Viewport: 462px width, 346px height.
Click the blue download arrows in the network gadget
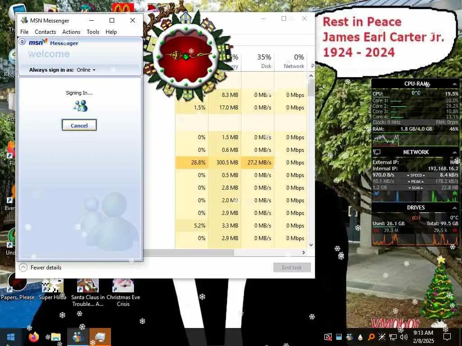point(376,194)
